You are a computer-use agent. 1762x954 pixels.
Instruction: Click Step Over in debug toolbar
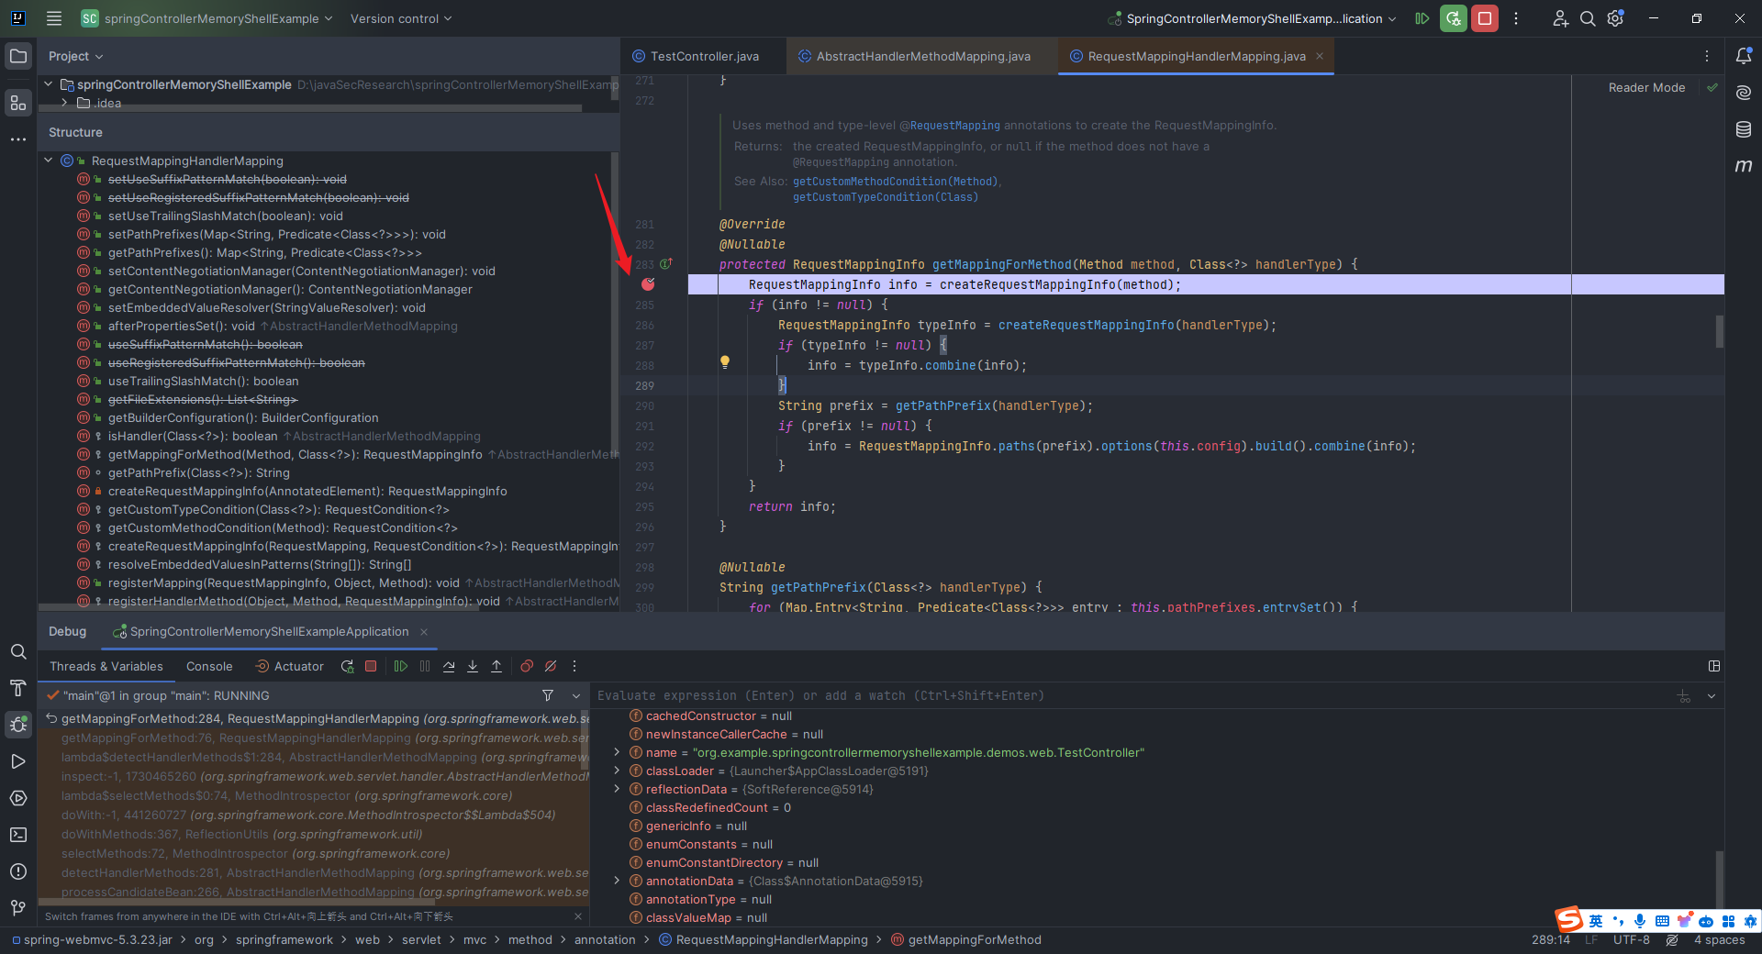(449, 667)
